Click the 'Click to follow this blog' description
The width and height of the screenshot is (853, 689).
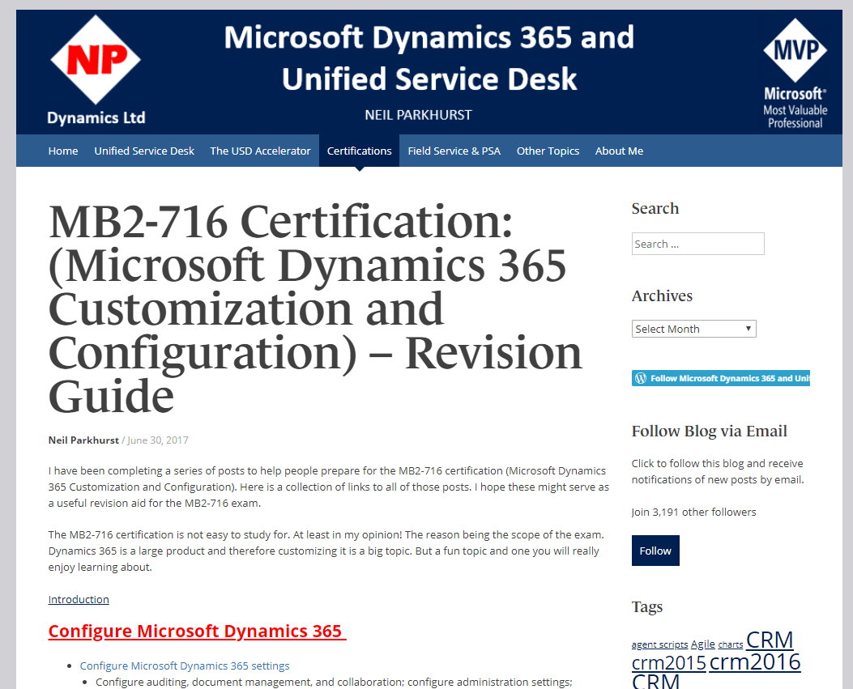tap(718, 471)
